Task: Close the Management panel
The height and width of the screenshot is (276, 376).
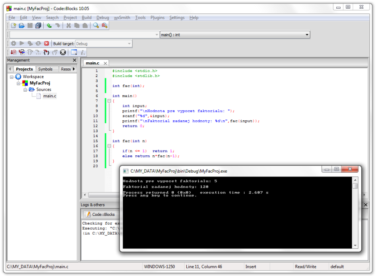Action: pos(74,60)
